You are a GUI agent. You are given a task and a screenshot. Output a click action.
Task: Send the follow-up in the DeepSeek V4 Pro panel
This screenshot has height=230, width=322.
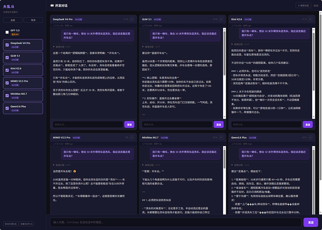pyautogui.click(x=129, y=124)
